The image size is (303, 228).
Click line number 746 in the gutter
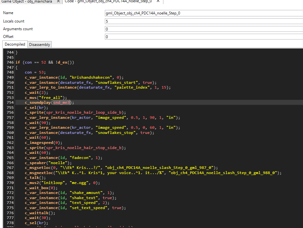click(10, 62)
